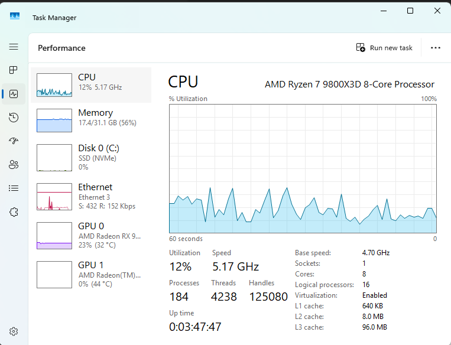This screenshot has height=345, width=451.
Task: Click the GPU 0 mini graph thumbnail
Action: (x=54, y=236)
